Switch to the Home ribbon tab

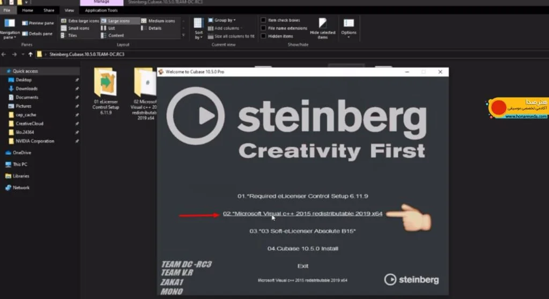tap(27, 10)
